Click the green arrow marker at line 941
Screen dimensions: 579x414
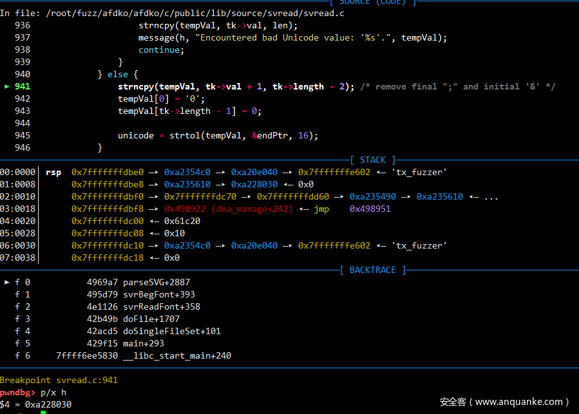coord(7,86)
